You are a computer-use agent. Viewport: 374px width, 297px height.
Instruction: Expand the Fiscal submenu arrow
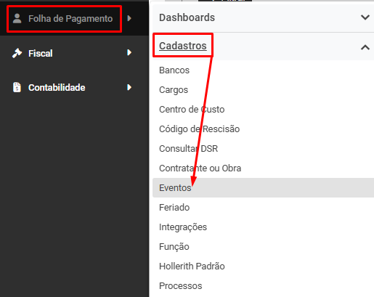[129, 52]
